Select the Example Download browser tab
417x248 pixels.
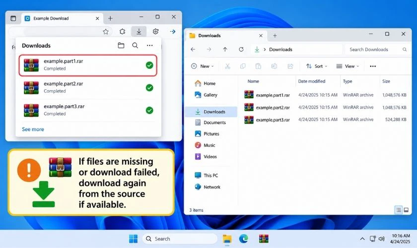[x=63, y=18]
